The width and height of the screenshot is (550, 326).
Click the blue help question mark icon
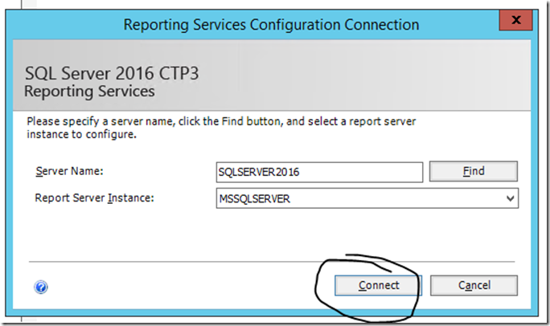pos(41,287)
